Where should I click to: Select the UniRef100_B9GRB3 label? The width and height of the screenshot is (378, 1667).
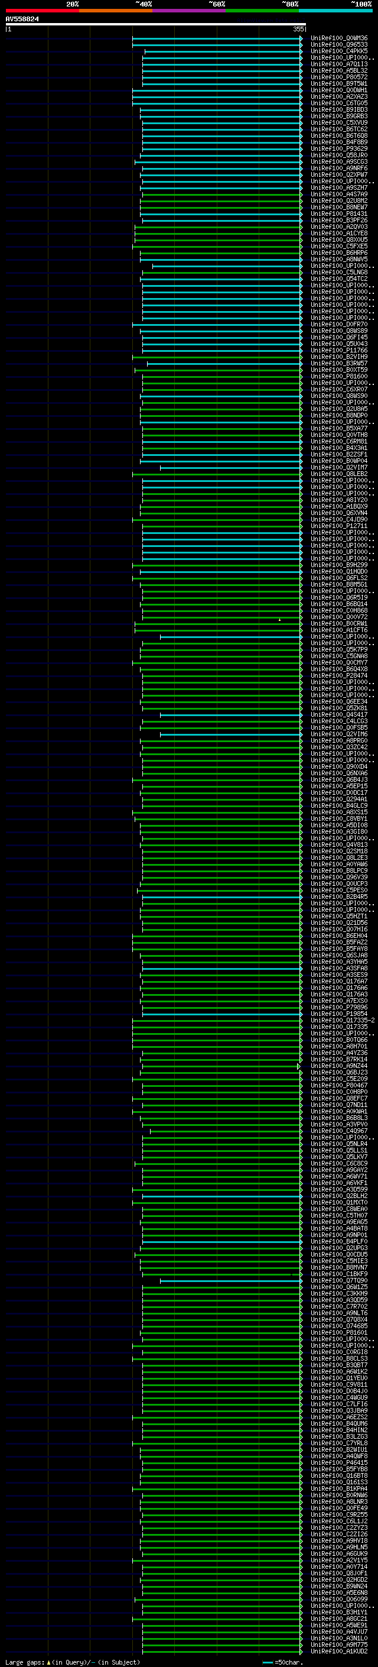[x=338, y=116]
